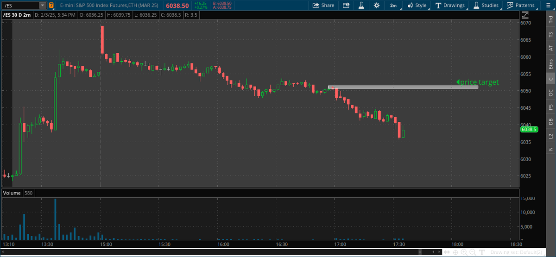Open the L2 sidebar tab

(x=551, y=136)
